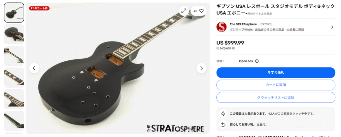
Task: Open the Open box condition info icon
Action: coord(257,61)
